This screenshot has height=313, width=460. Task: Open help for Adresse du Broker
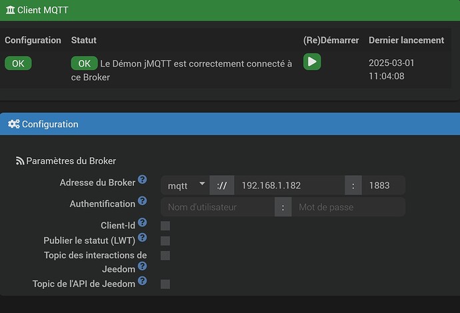click(142, 179)
